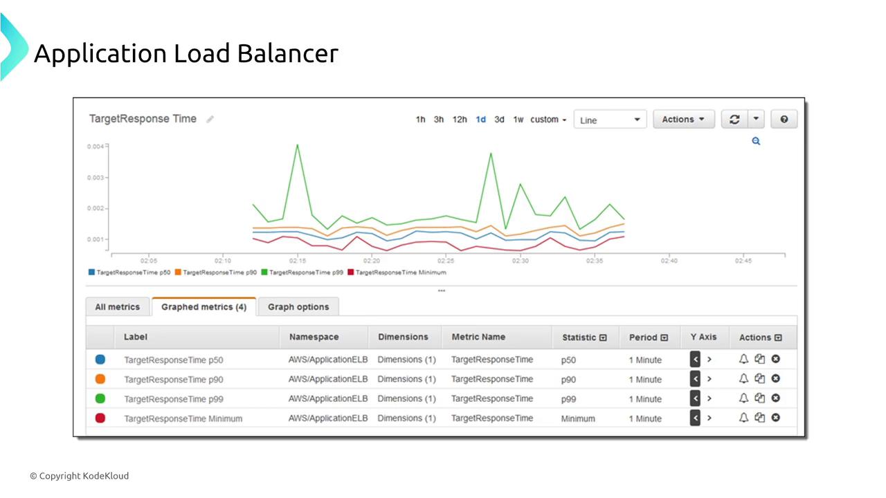The height and width of the screenshot is (498, 886).
Task: Open the Graph options tab
Action: 298,307
